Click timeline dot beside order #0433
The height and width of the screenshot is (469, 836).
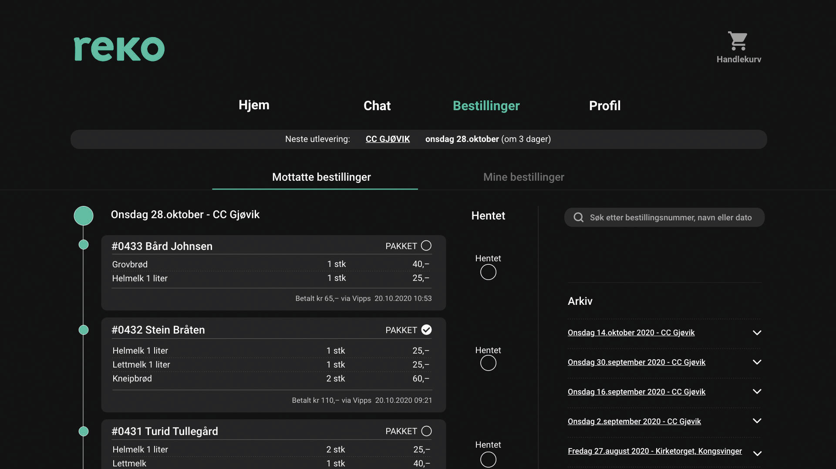(84, 245)
